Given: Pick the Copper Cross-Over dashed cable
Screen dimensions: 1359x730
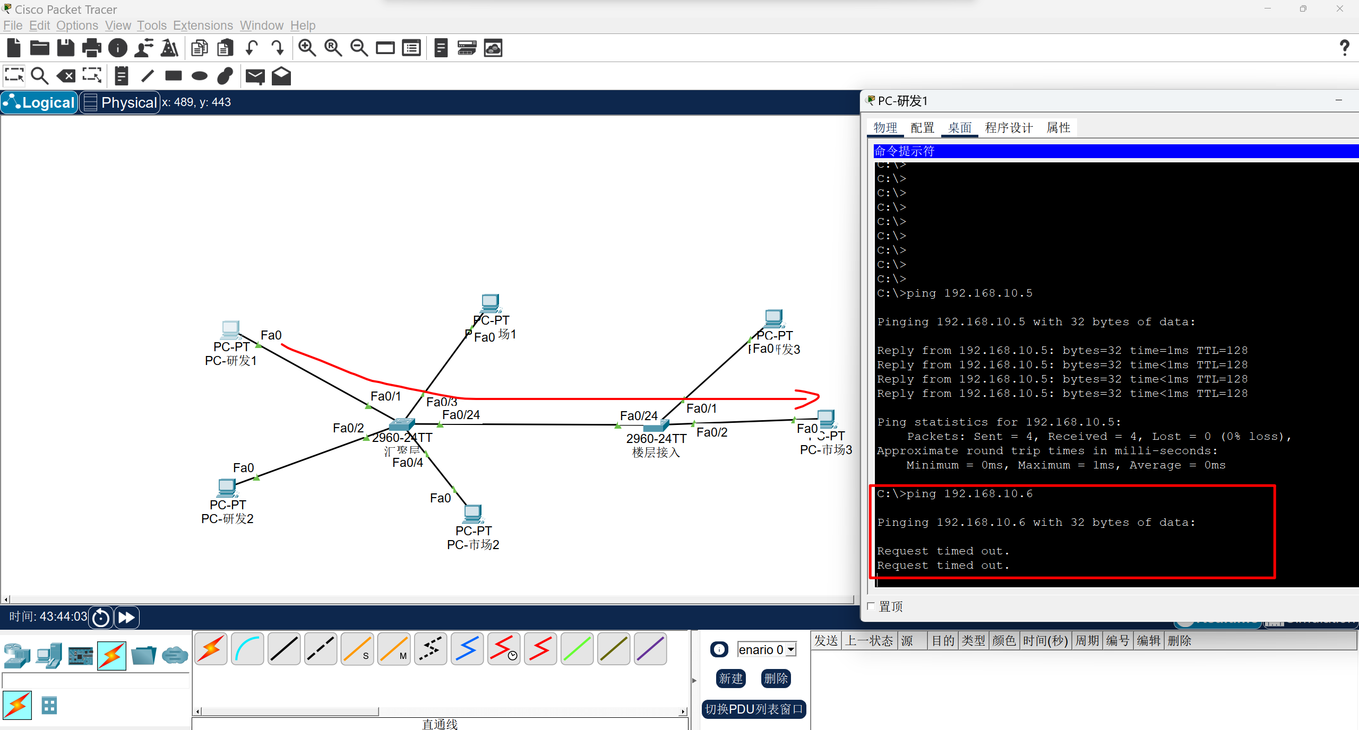Looking at the screenshot, I should (321, 649).
